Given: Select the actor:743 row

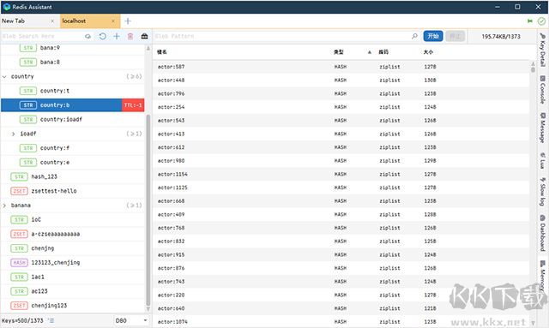Looking at the screenshot, I should click(341, 282).
